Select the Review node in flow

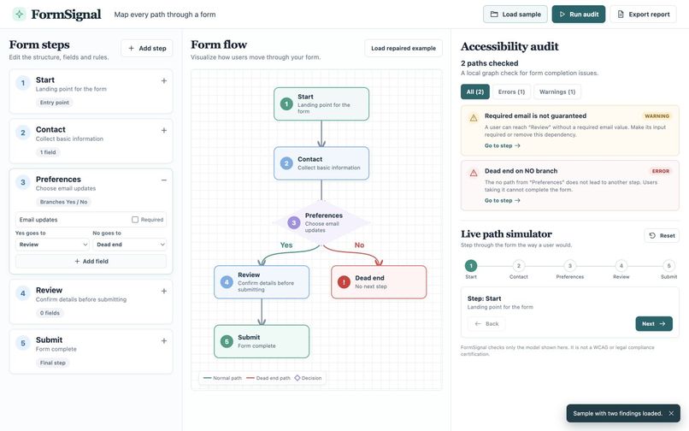[262, 282]
